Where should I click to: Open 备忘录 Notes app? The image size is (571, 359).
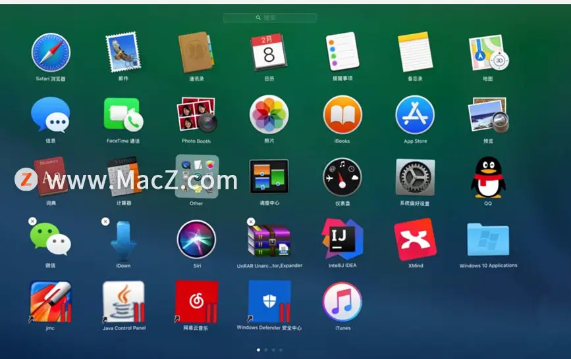point(415,52)
